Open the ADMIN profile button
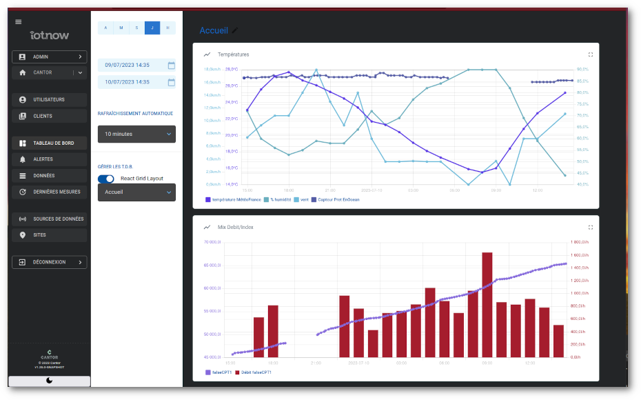Viewport: 641px width, 400px height. (50, 57)
